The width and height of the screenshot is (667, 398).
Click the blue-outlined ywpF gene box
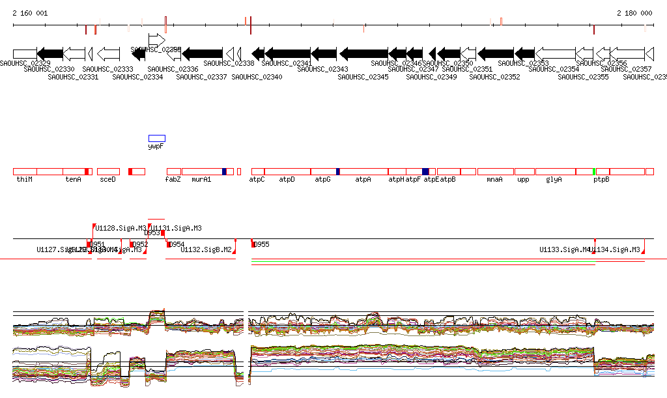pos(157,138)
